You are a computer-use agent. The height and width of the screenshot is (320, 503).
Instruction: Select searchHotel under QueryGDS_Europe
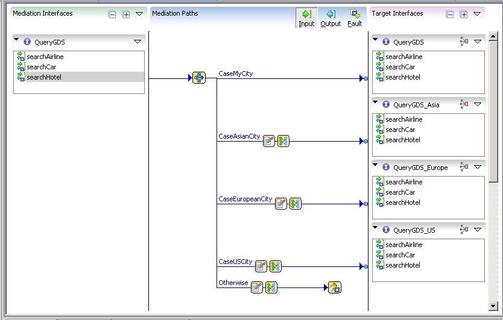(x=403, y=202)
